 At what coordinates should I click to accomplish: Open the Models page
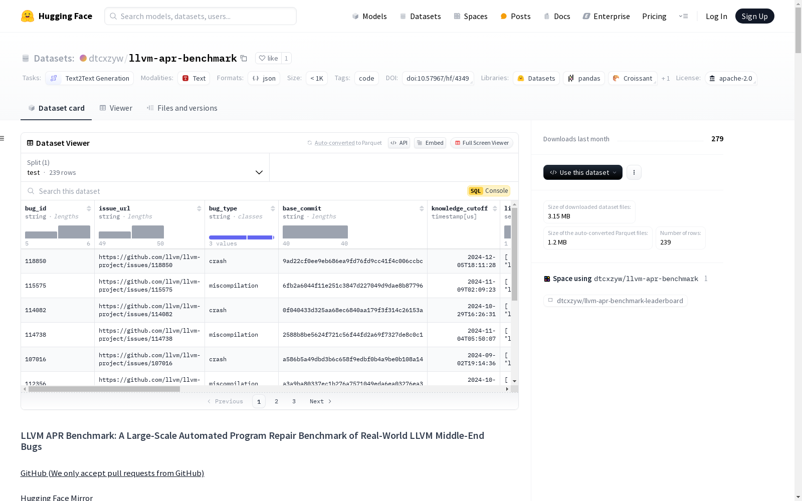(369, 16)
